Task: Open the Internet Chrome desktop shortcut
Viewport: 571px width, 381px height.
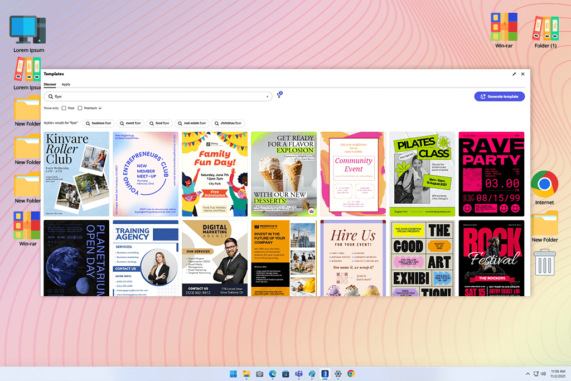Action: click(x=544, y=187)
